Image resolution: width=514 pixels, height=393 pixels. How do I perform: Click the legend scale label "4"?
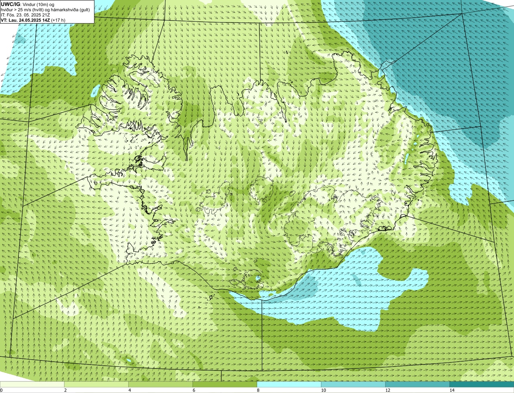pyautogui.click(x=129, y=390)
